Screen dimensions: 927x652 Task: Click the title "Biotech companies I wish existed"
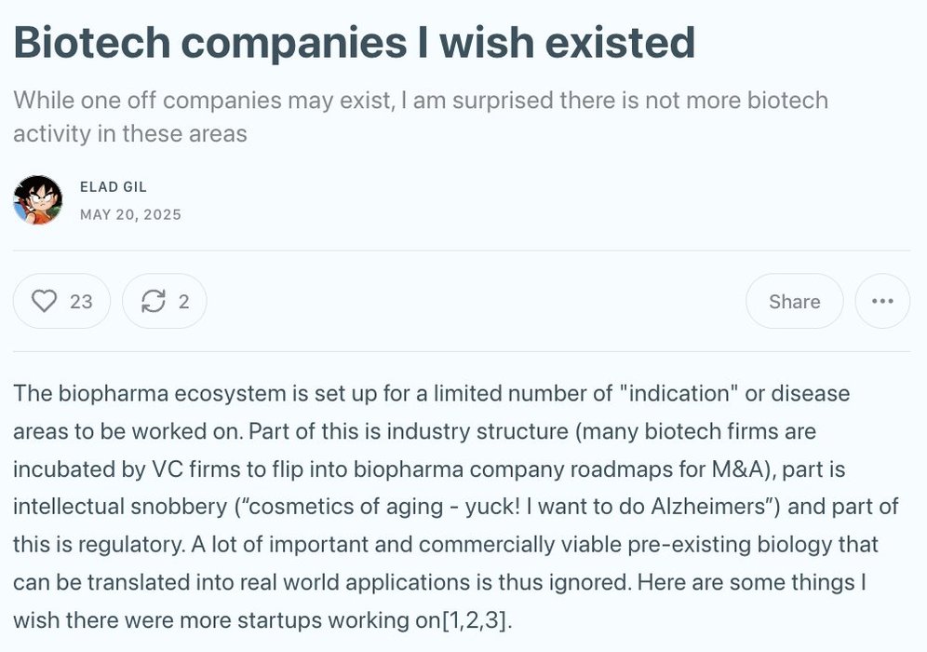(354, 42)
